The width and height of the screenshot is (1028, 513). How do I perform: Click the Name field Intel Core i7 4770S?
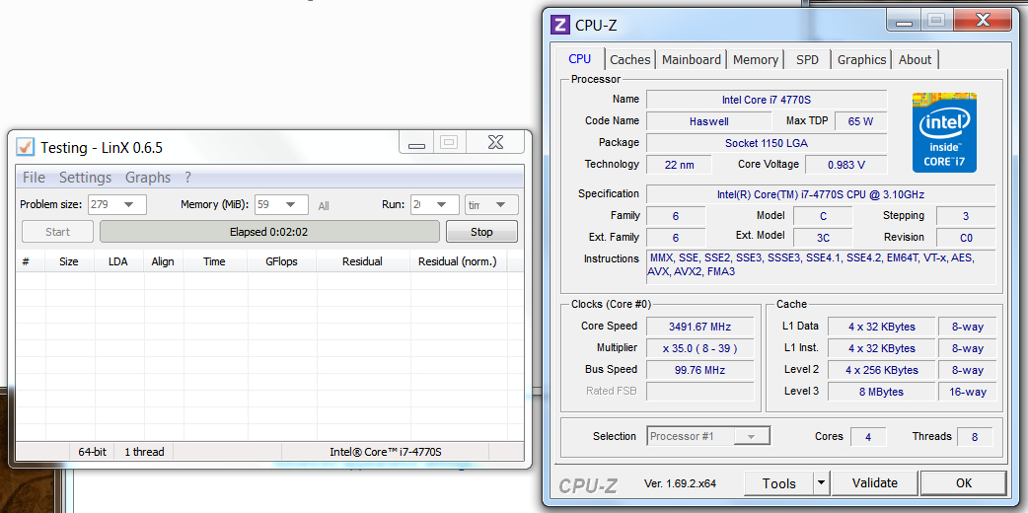[766, 100]
